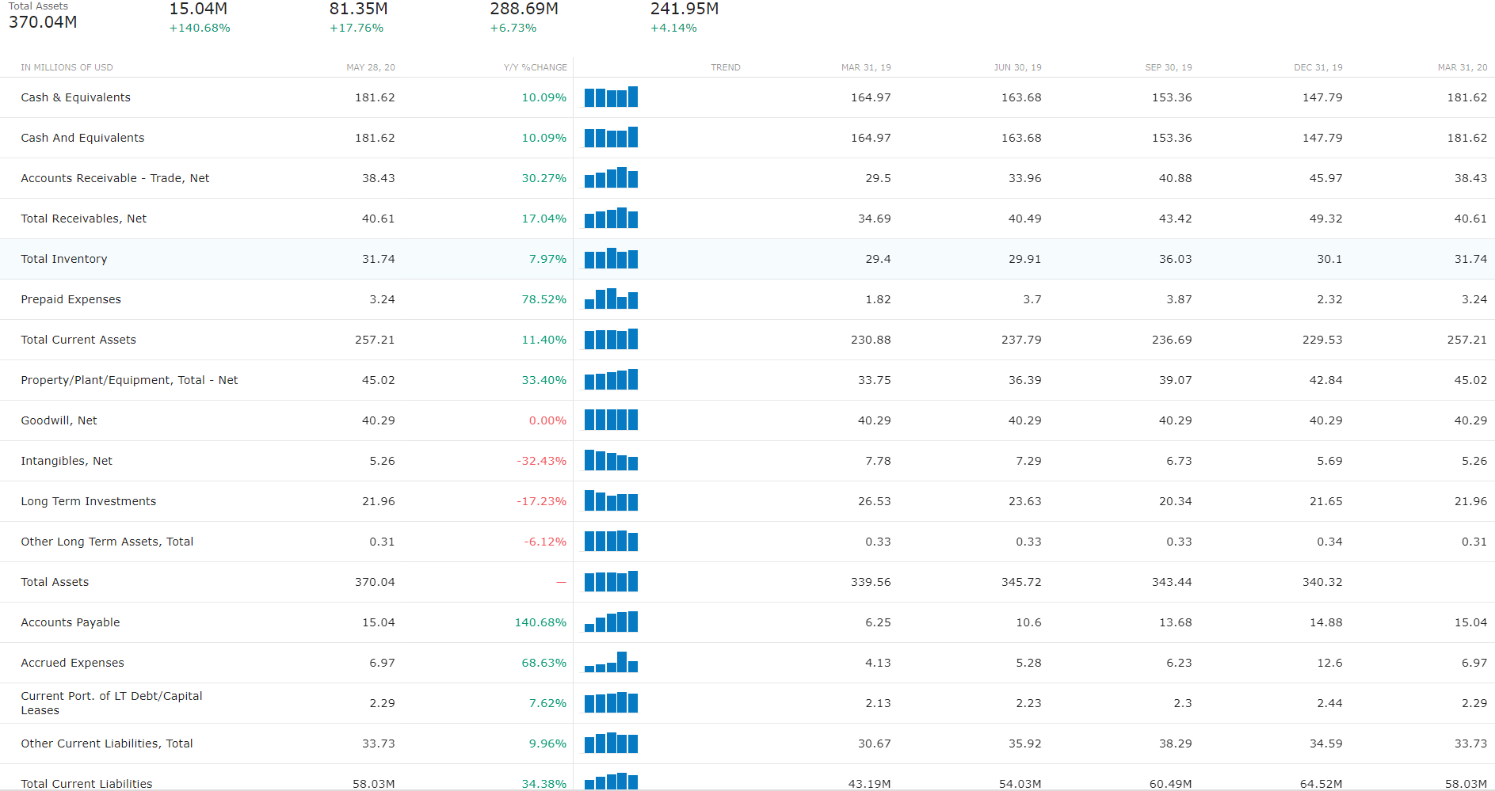
Task: Select the Accounts Payable 140.68% change value
Action: 540,622
